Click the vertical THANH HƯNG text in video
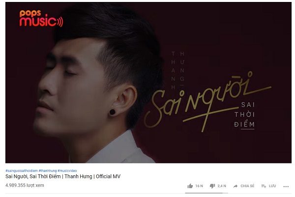The width and height of the screenshot is (295, 197). [x=178, y=70]
